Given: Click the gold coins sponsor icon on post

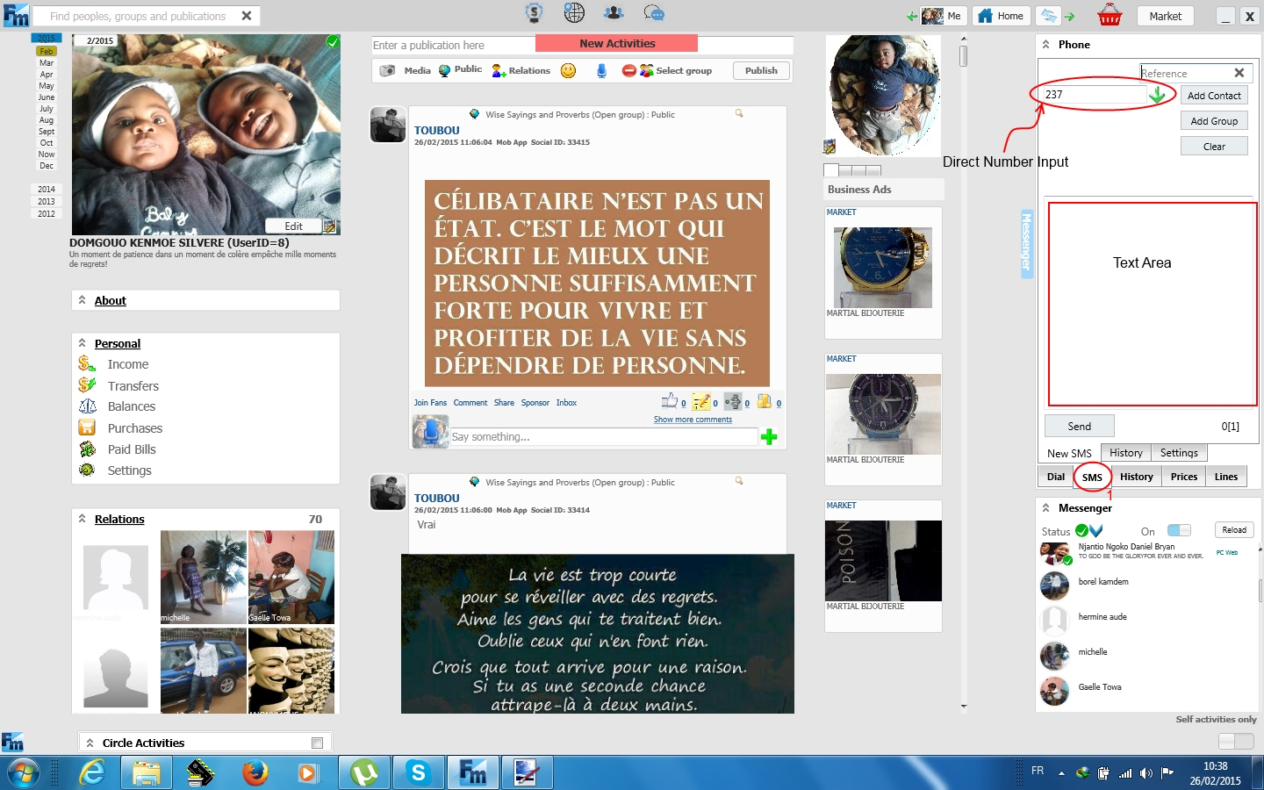Looking at the screenshot, I should [765, 401].
